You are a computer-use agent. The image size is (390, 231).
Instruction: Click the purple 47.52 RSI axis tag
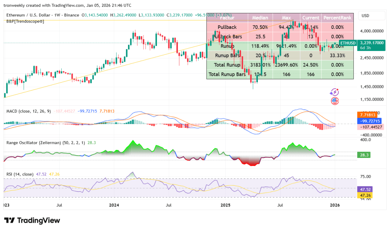point(365,190)
